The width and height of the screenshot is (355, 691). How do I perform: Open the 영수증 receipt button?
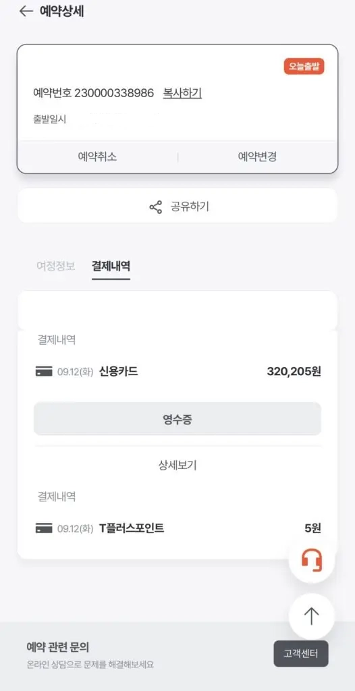pos(177,418)
